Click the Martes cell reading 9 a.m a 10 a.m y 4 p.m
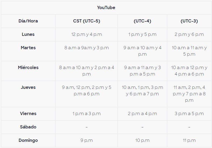This screenshot has width=212, height=148. [x=142, y=51]
